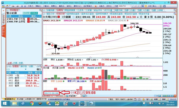Open Google Chrome from the taskbar
Screen dimensions: 179x108
(x=32, y=104)
